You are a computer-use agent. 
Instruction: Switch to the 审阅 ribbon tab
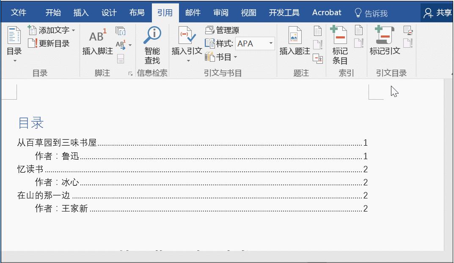(x=220, y=13)
